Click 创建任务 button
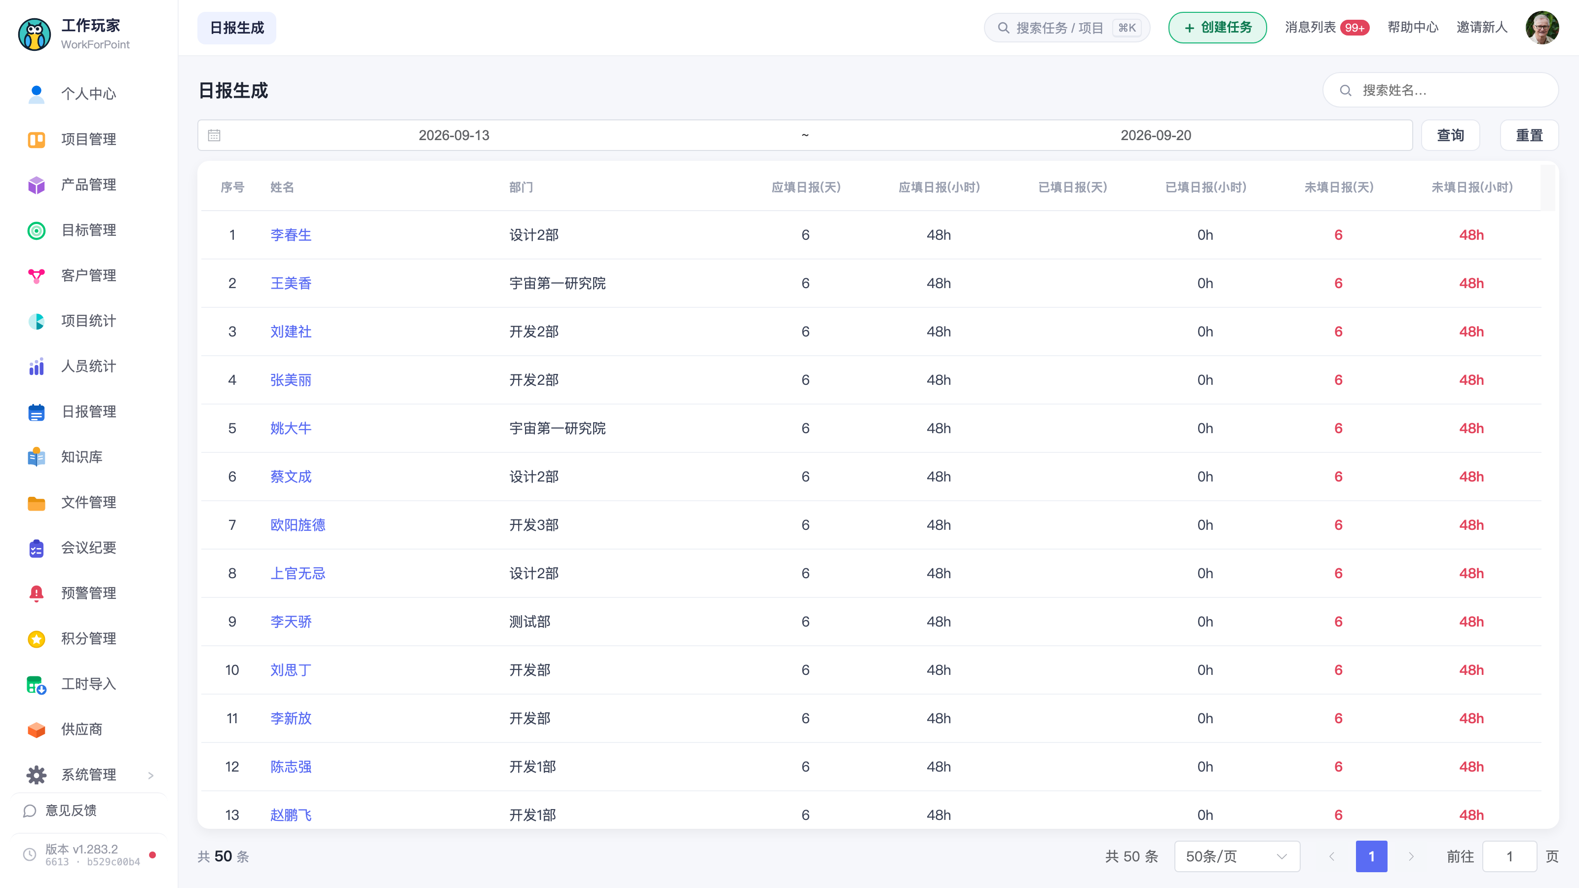The width and height of the screenshot is (1579, 888). tap(1217, 28)
